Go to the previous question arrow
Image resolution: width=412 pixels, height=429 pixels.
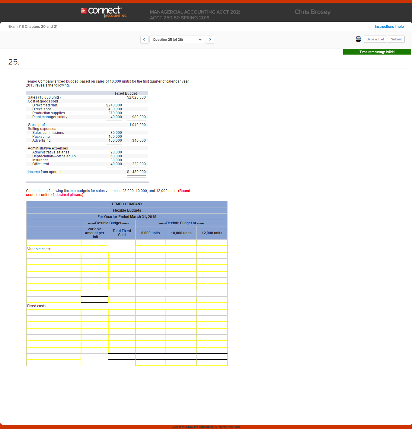[144, 39]
